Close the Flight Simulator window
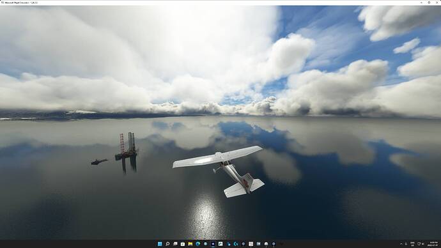The width and height of the screenshot is (441, 248). [x=437, y=3]
